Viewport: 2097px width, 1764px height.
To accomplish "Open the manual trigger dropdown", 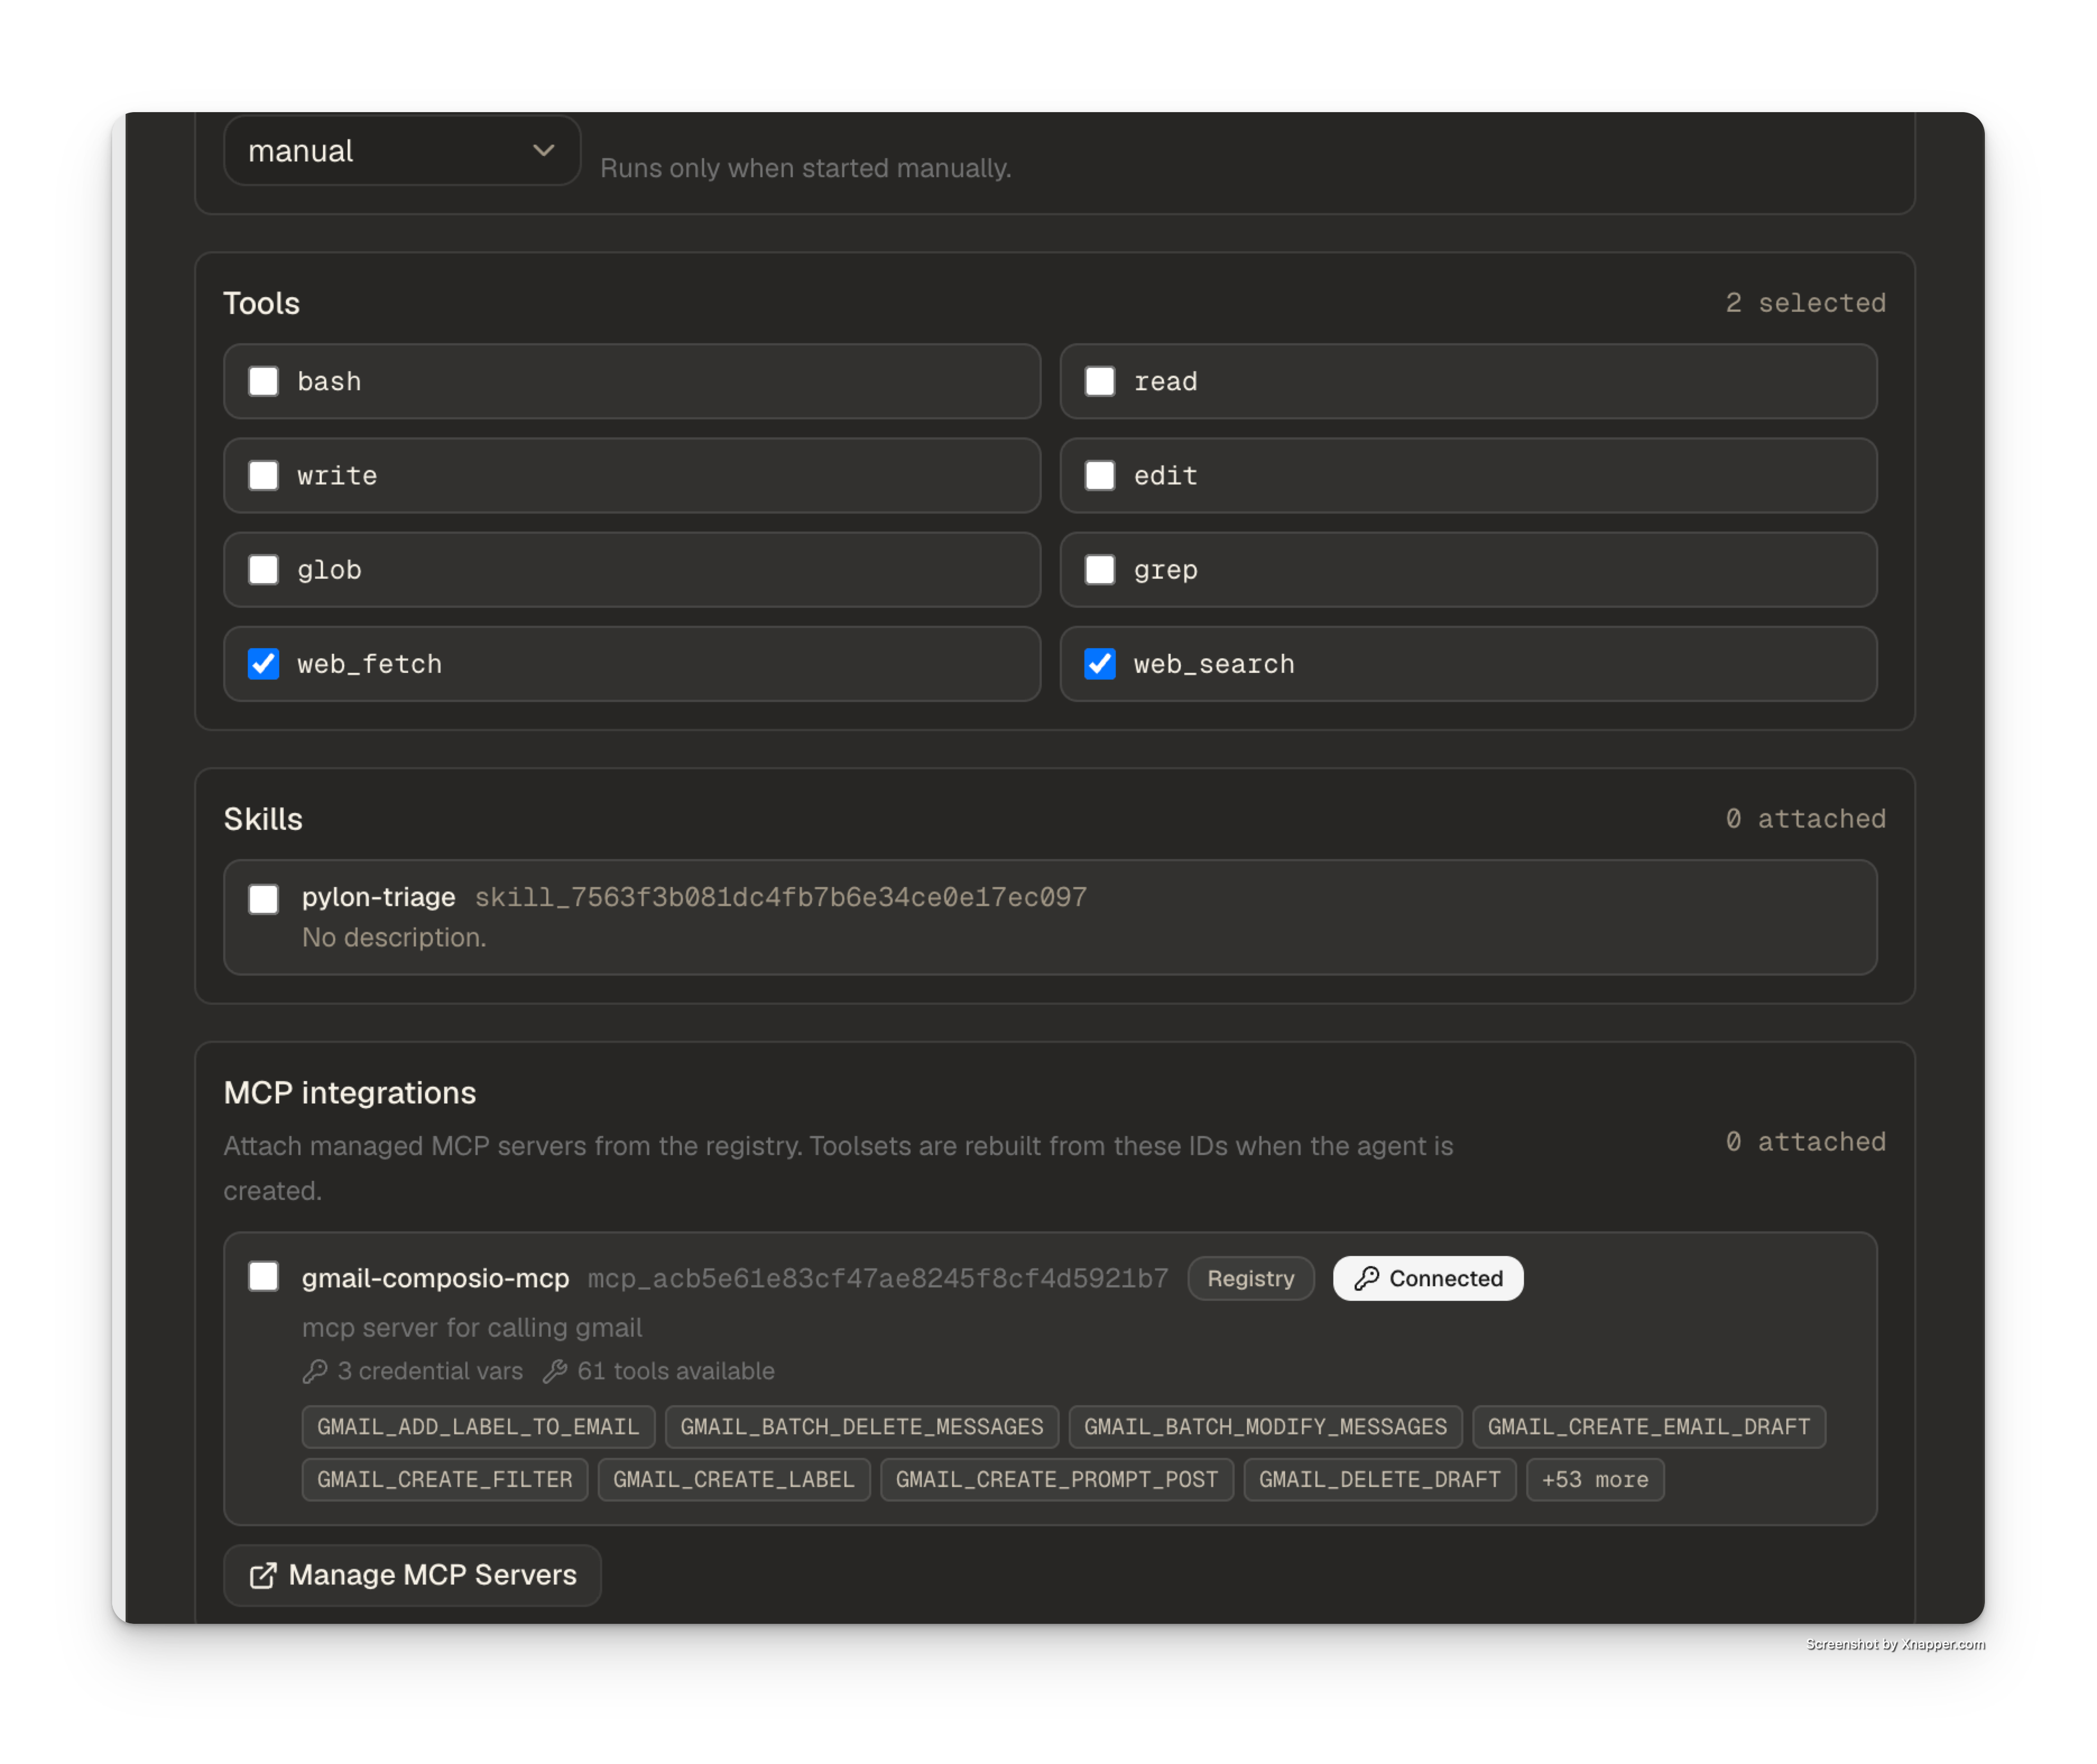I will point(402,150).
